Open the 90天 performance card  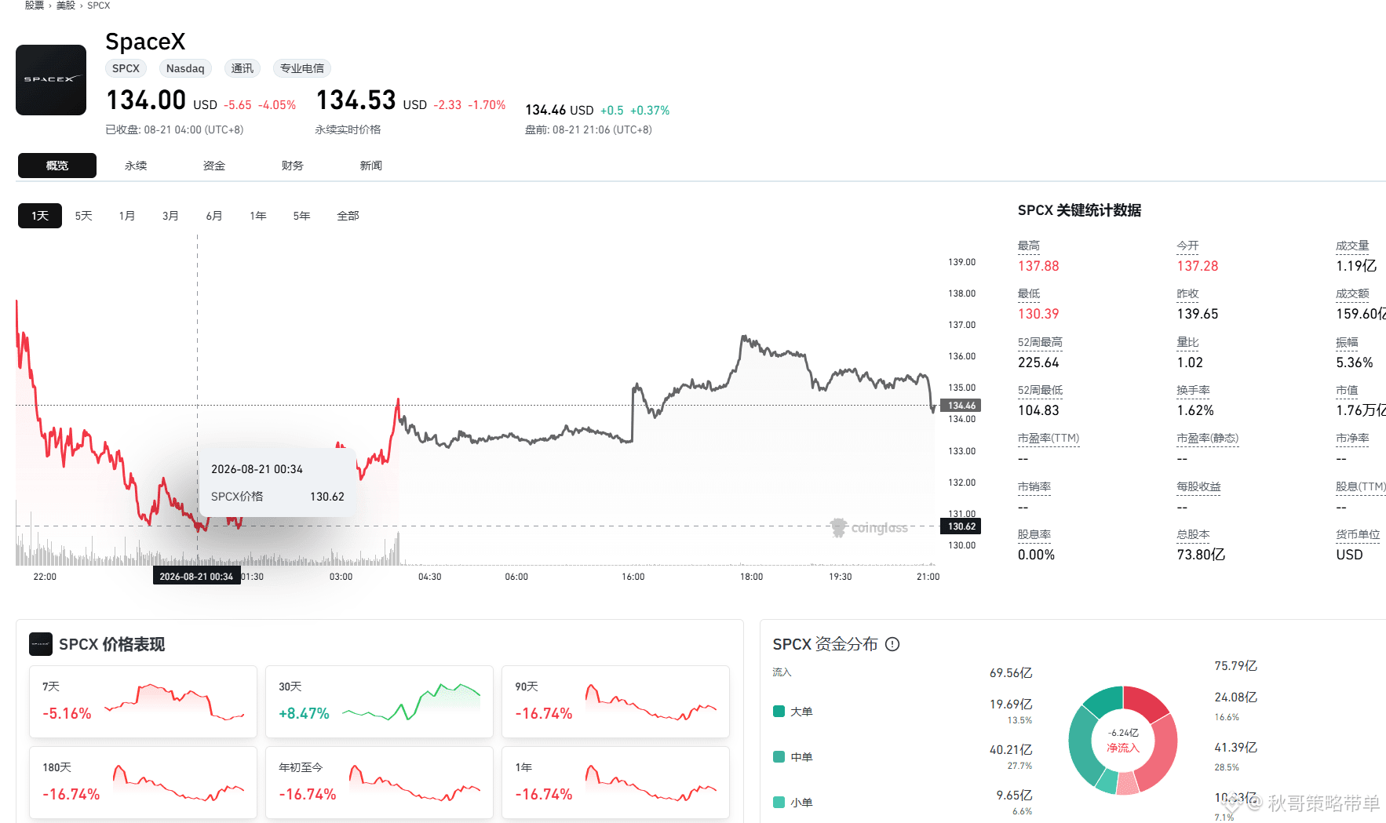click(x=615, y=701)
